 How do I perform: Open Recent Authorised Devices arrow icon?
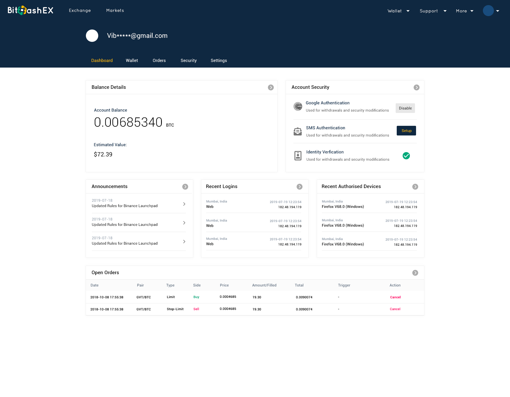click(x=415, y=187)
